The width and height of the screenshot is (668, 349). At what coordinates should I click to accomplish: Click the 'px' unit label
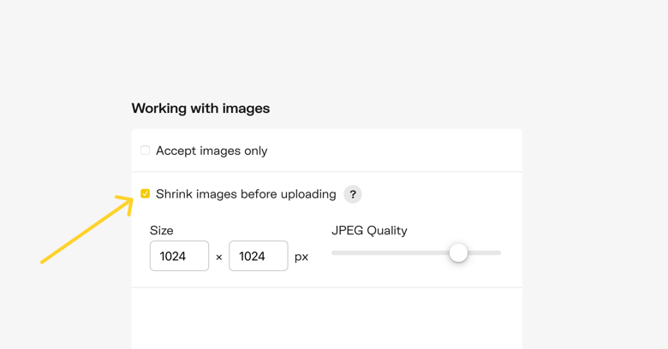coord(301,257)
